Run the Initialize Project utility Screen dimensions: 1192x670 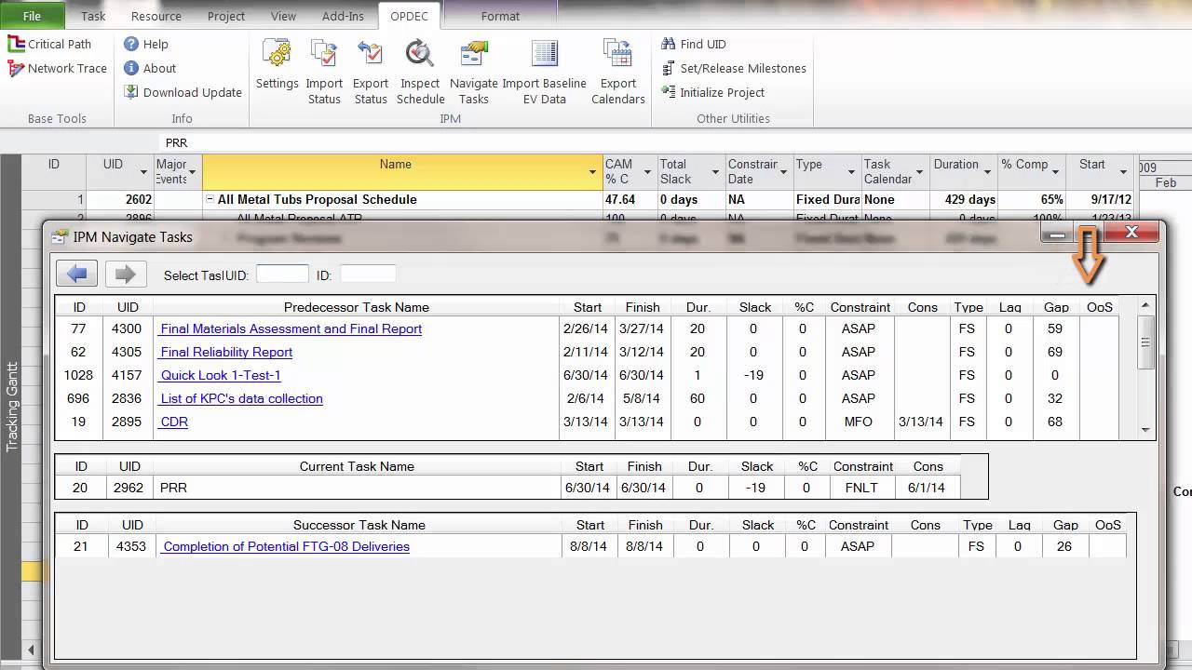coord(712,92)
